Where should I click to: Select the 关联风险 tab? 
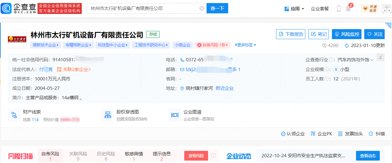tap(78, 156)
